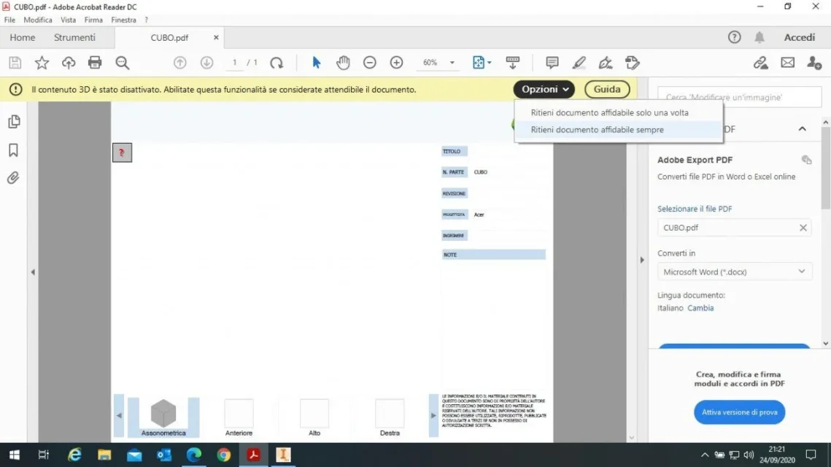
Task: Close the CUBO.pdf document tab
Action: pos(216,37)
